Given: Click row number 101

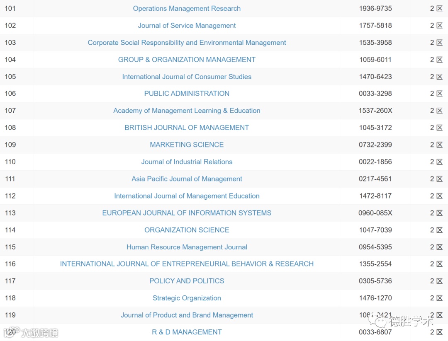Looking at the screenshot, I should (x=10, y=9).
